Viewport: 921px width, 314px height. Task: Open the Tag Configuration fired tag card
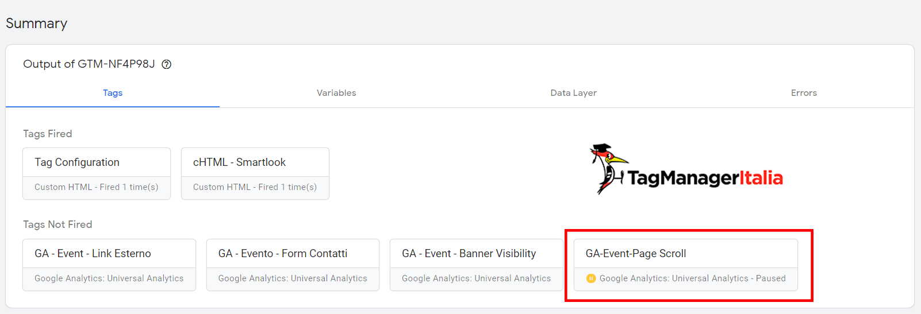(x=97, y=174)
